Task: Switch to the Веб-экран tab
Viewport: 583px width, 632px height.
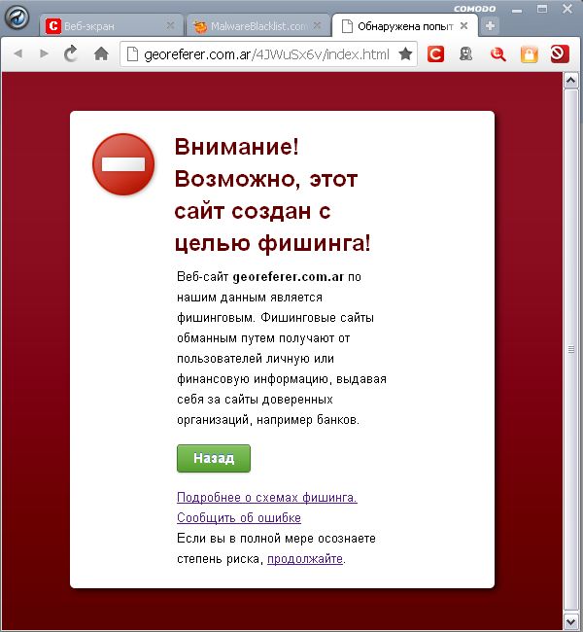Action: [x=102, y=26]
